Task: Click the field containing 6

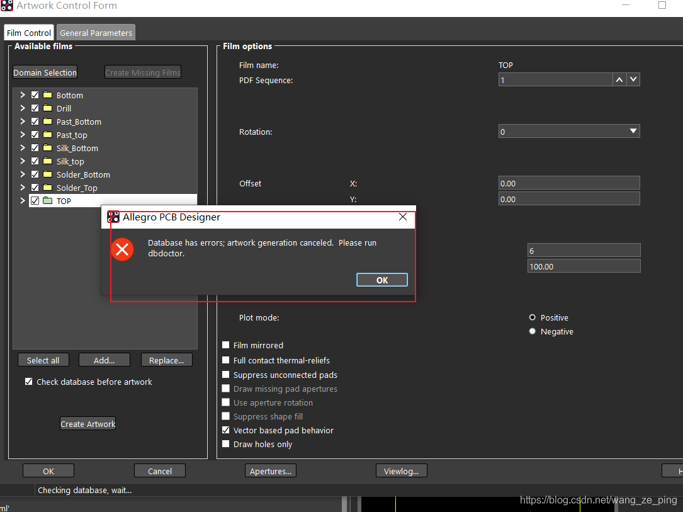Action: [584, 251]
